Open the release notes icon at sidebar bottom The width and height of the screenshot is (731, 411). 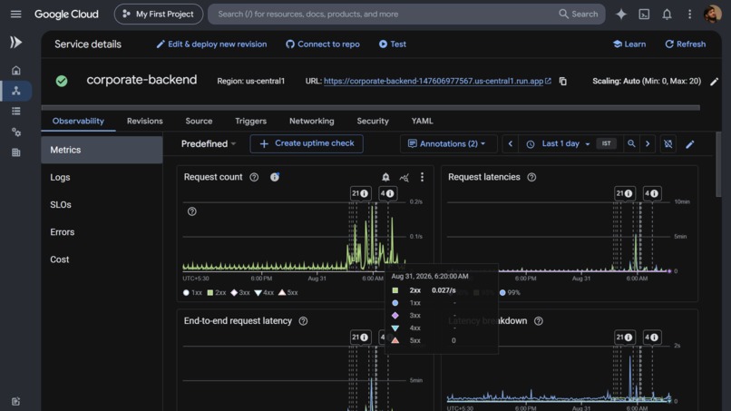click(15, 401)
